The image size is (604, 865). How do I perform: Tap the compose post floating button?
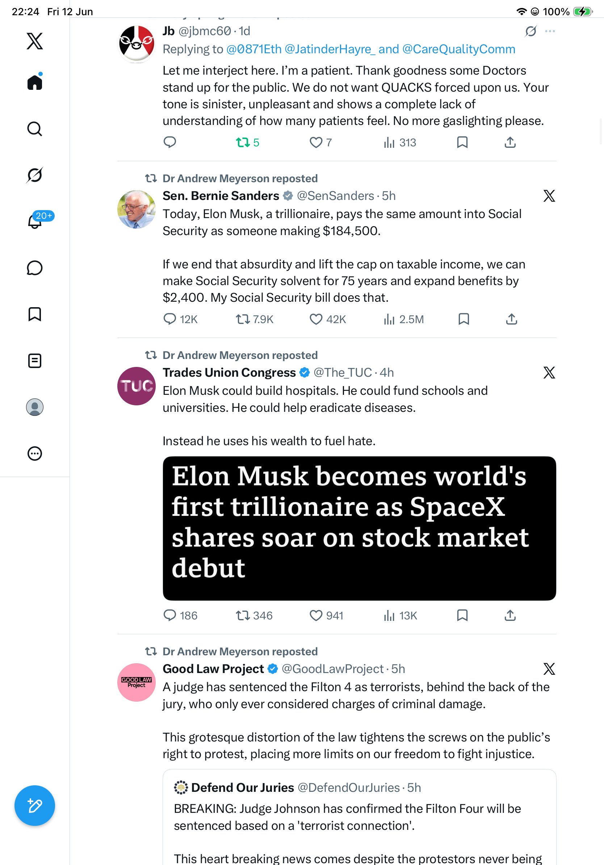coord(35,806)
